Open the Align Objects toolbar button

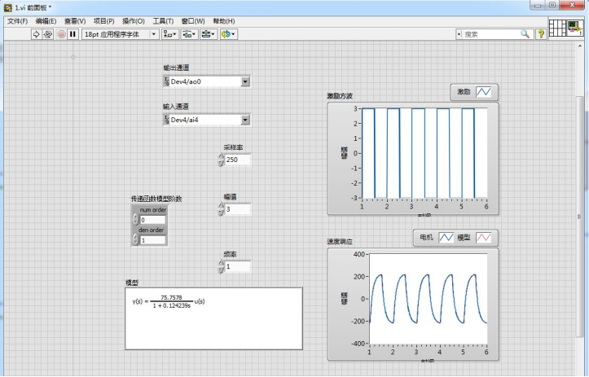169,34
